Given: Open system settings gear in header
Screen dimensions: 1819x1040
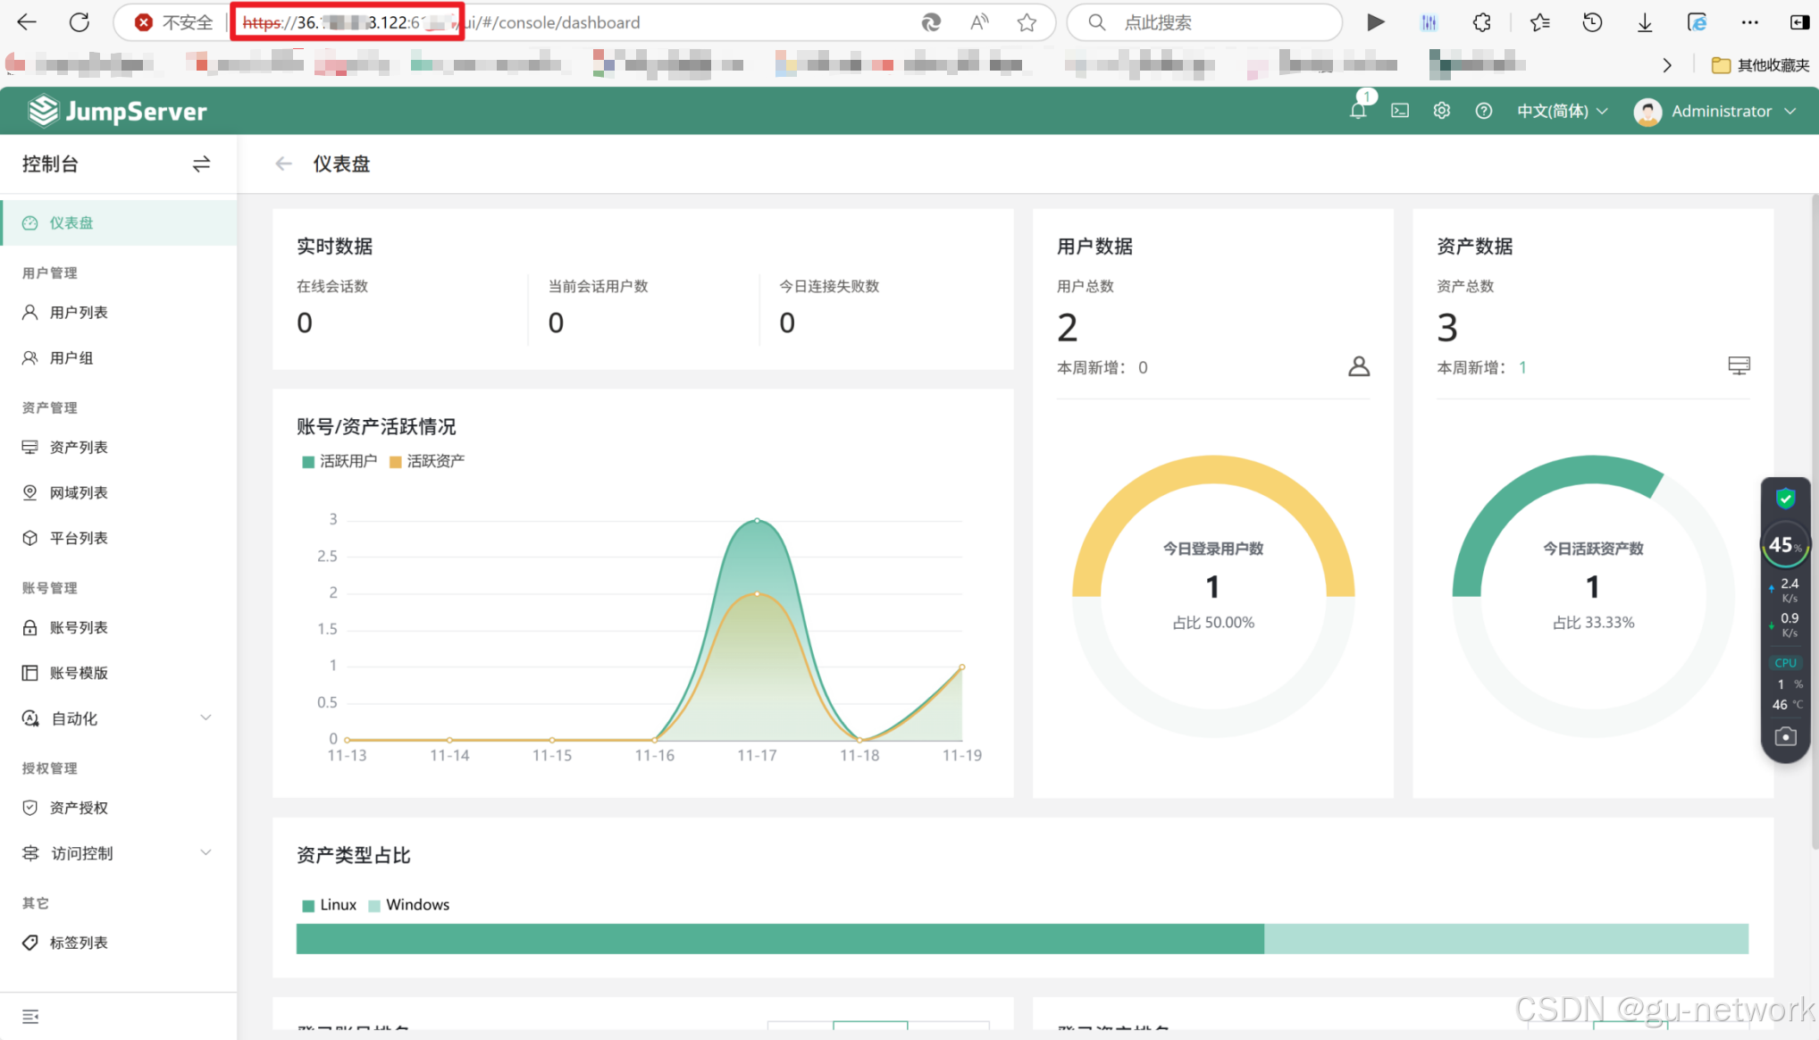Looking at the screenshot, I should point(1441,111).
